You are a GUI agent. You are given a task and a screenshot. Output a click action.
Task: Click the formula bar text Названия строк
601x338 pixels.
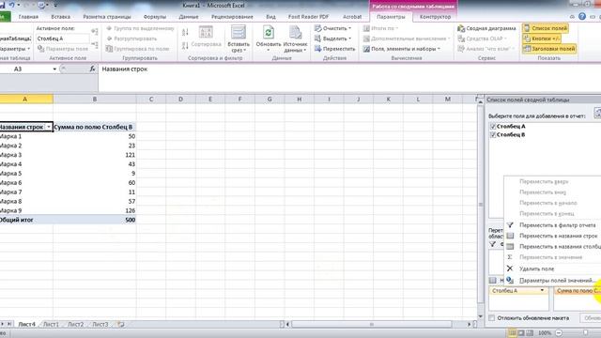coord(125,69)
